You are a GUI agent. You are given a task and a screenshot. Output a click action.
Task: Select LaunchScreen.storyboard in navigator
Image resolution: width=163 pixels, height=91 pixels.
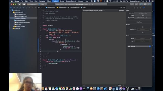point(23,22)
